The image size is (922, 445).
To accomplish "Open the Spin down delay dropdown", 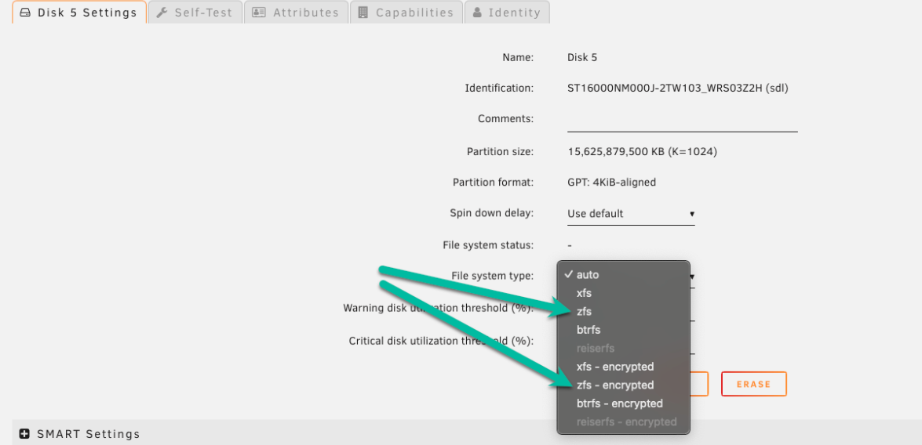I will [x=630, y=214].
